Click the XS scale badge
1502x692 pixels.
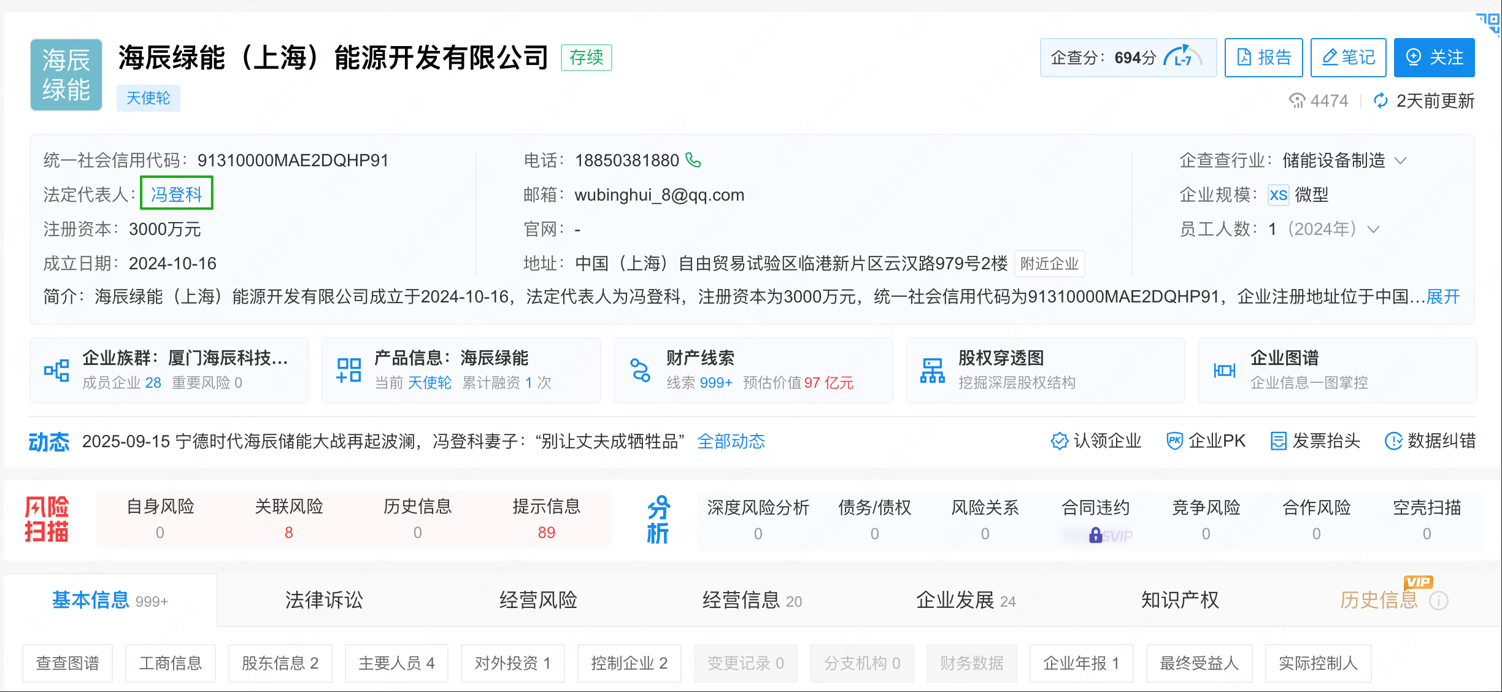click(x=1279, y=195)
